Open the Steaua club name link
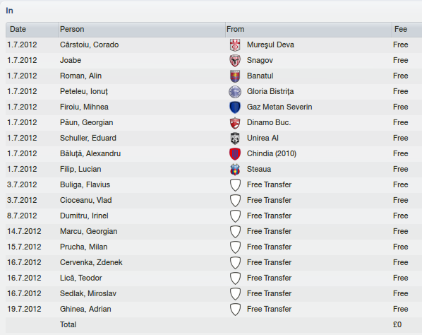422x335 pixels. point(259,169)
